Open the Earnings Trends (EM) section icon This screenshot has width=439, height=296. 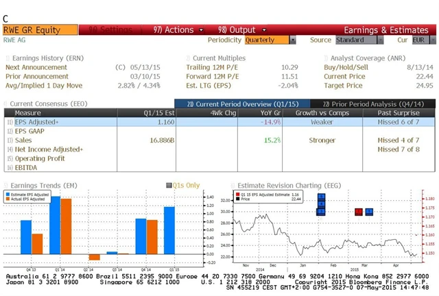pos(7,185)
